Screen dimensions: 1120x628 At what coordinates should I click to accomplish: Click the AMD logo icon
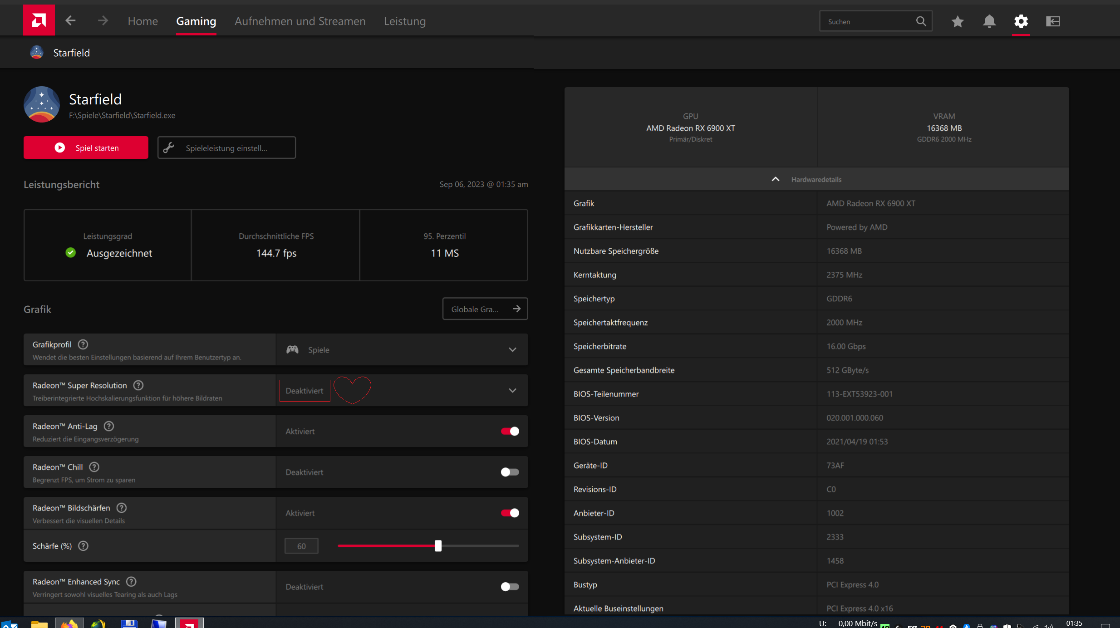click(x=39, y=20)
